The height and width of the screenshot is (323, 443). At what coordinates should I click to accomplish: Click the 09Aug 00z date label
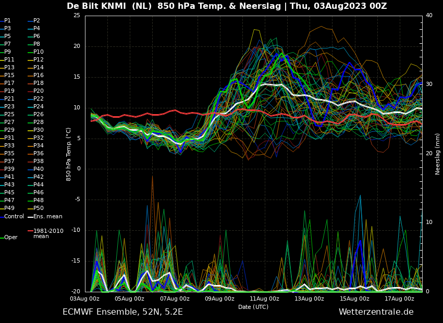[x=219, y=299]
